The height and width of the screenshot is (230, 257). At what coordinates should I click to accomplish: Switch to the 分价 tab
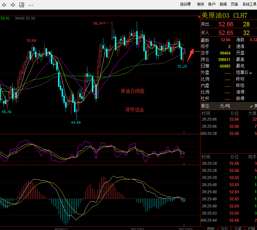click(224, 228)
